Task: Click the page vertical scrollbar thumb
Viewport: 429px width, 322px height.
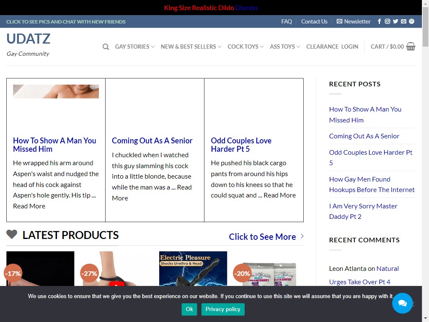Action: 426,26
